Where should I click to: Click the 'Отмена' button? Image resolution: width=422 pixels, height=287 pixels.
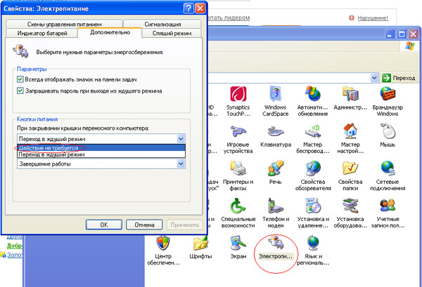(144, 225)
